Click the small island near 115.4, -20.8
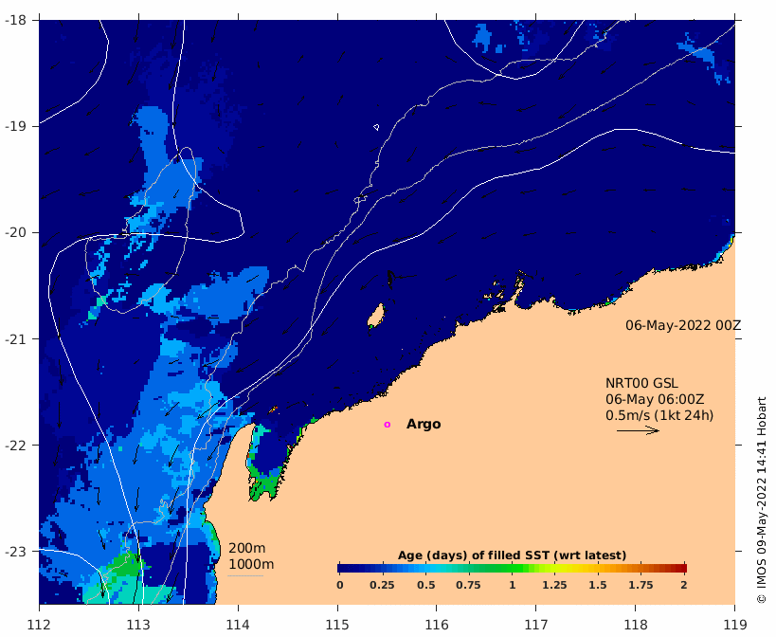 [x=376, y=316]
